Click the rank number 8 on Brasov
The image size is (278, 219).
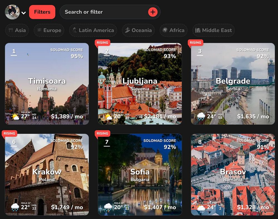(x=200, y=142)
